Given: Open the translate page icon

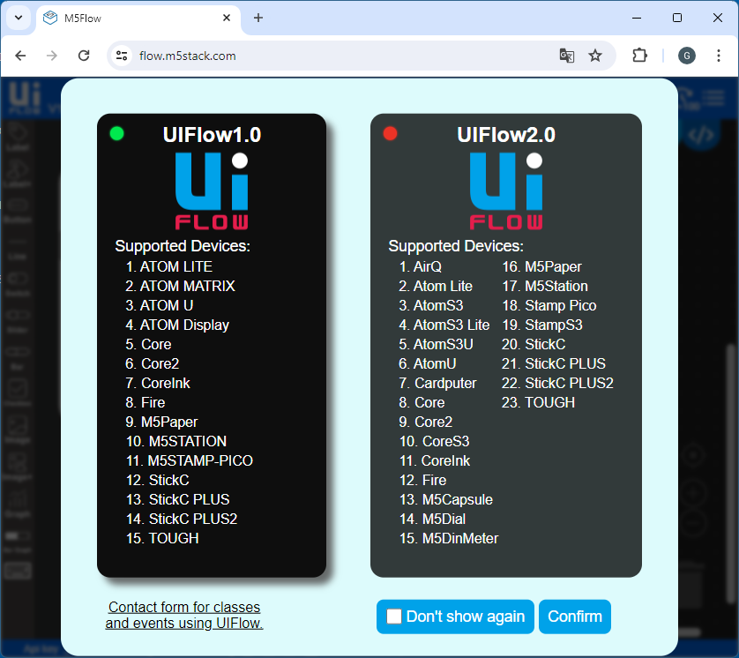Looking at the screenshot, I should pyautogui.click(x=566, y=56).
